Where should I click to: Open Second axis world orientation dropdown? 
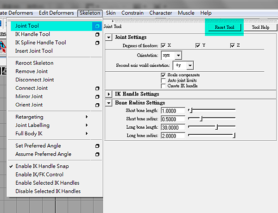pyautogui.click(x=183, y=65)
